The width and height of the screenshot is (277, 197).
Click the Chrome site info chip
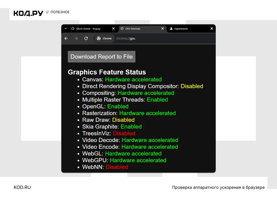pos(104,38)
